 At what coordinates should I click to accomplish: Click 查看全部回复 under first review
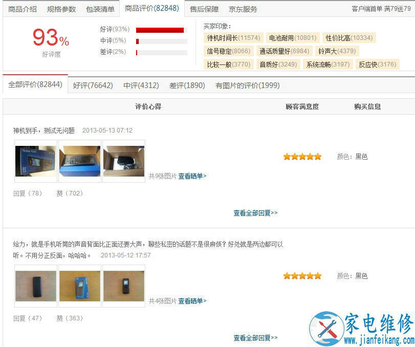255,213
